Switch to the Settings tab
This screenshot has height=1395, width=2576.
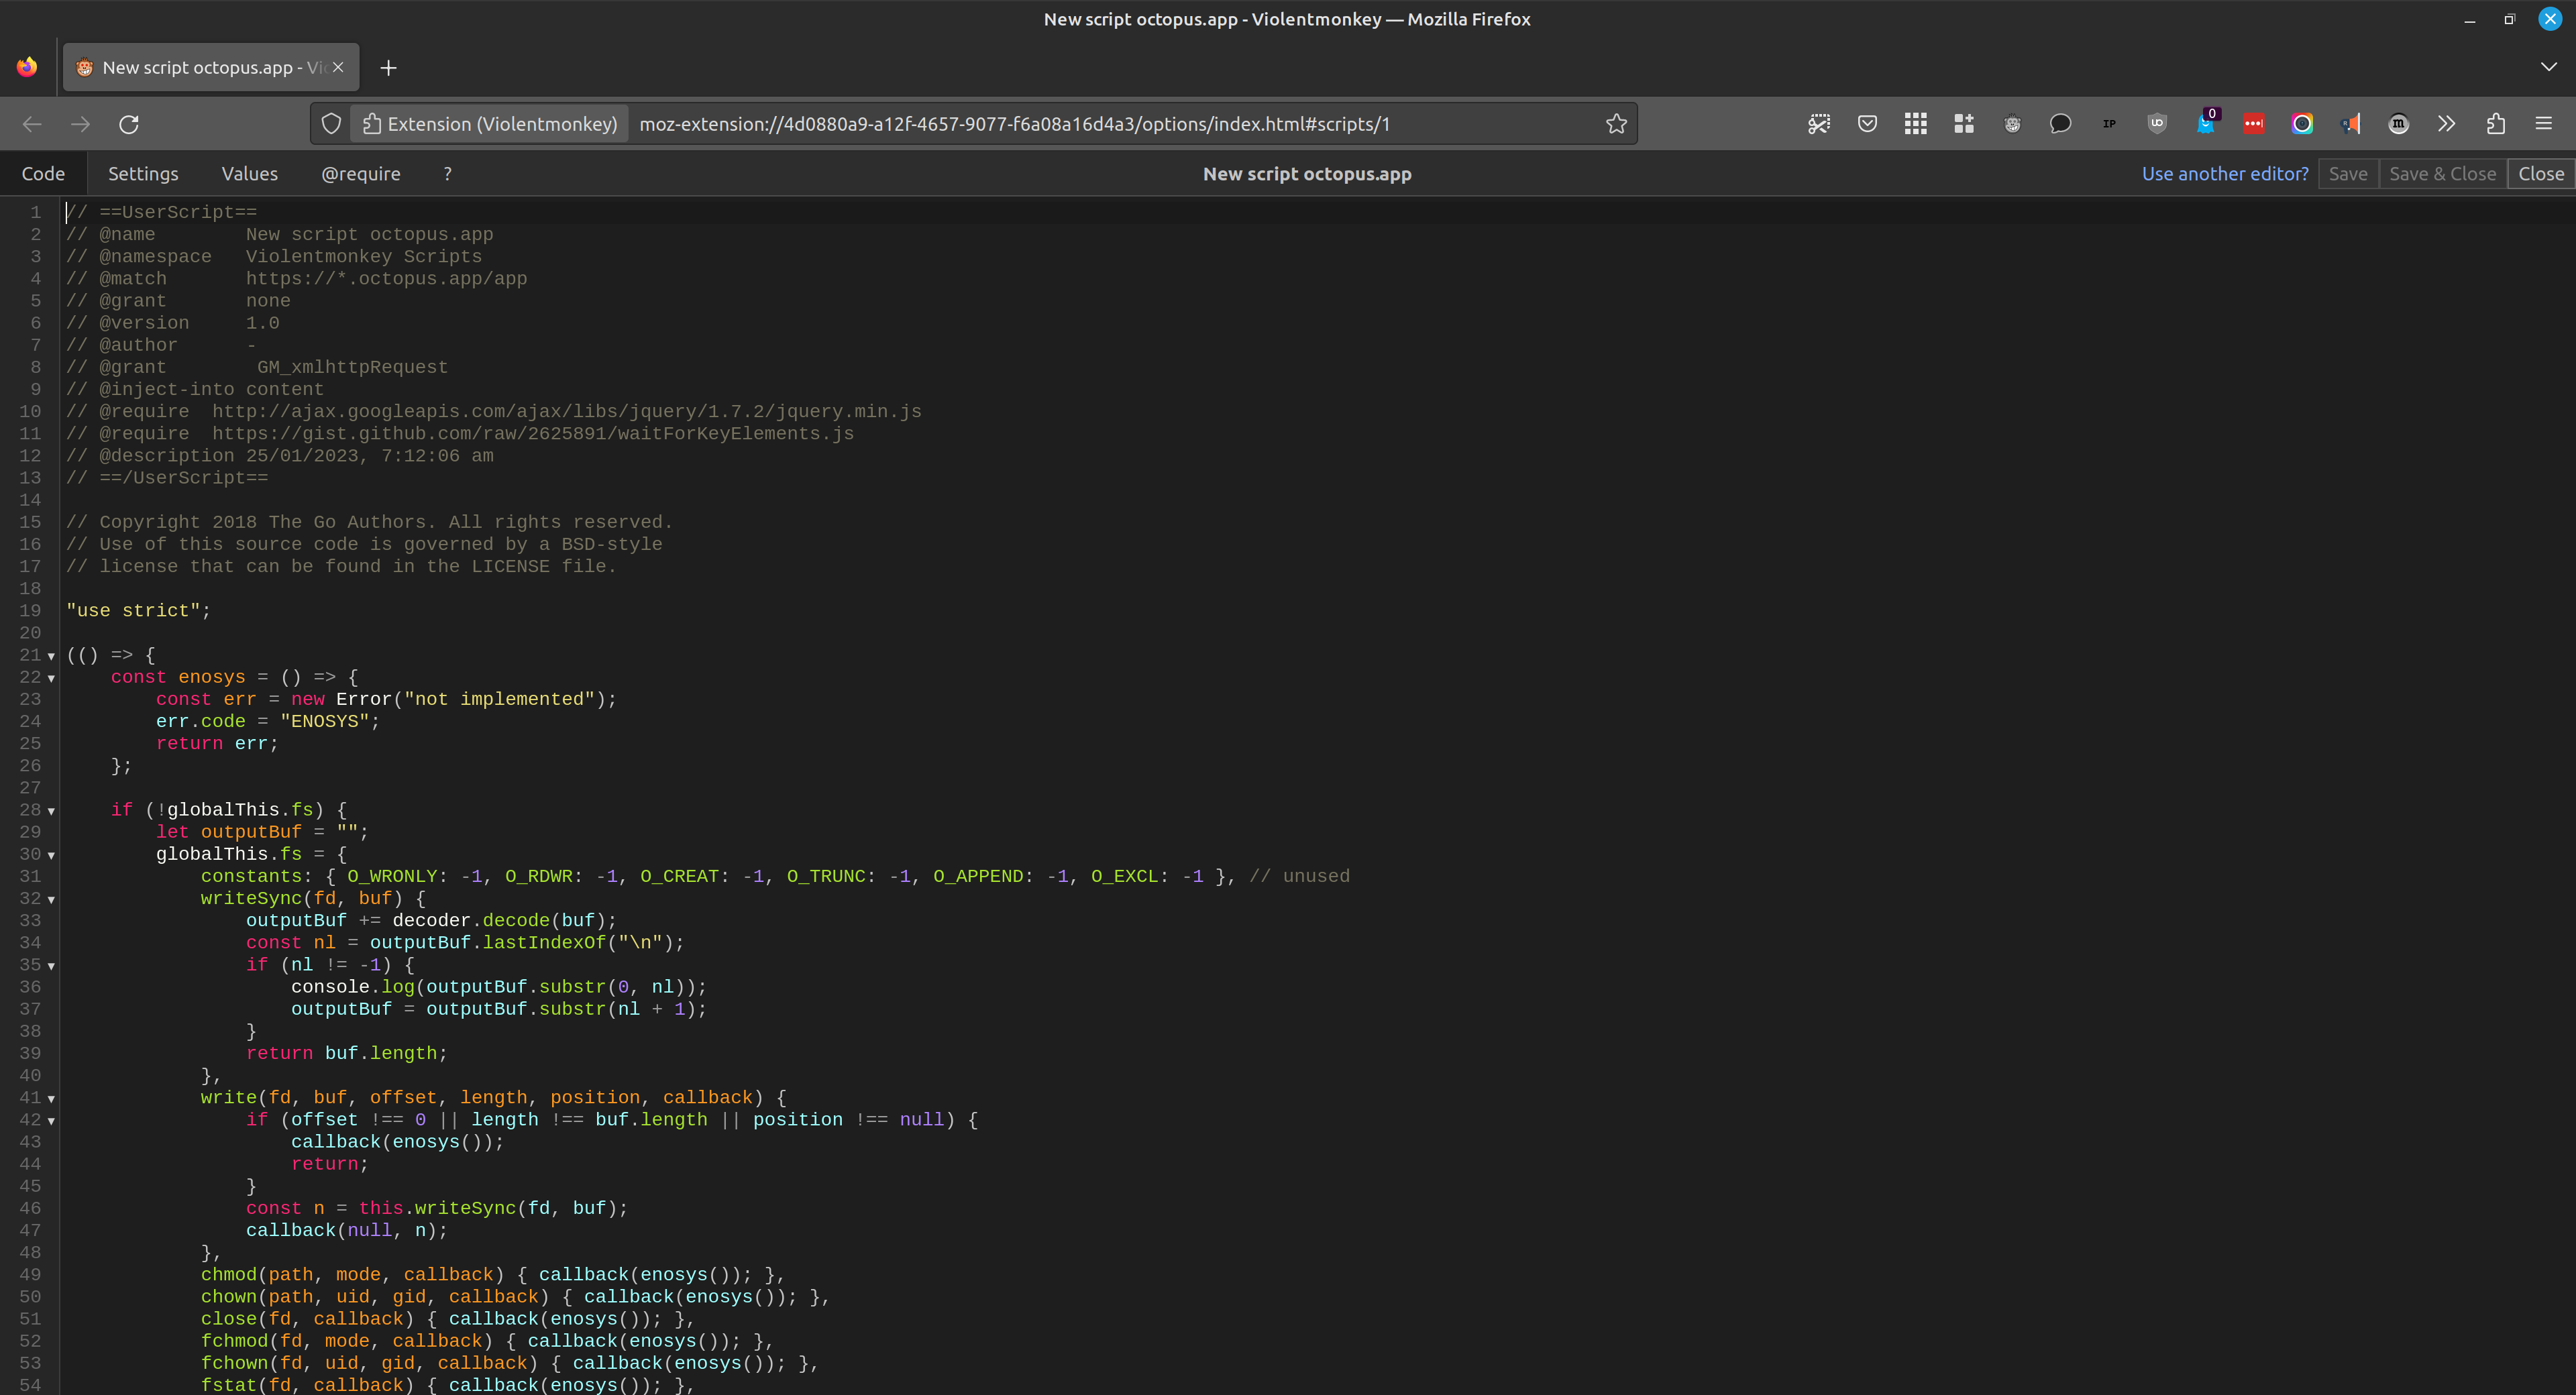143,174
